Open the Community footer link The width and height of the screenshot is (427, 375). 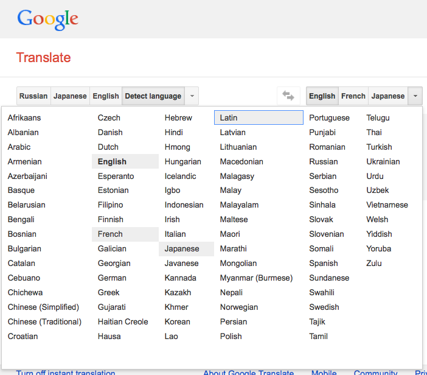coord(375,373)
